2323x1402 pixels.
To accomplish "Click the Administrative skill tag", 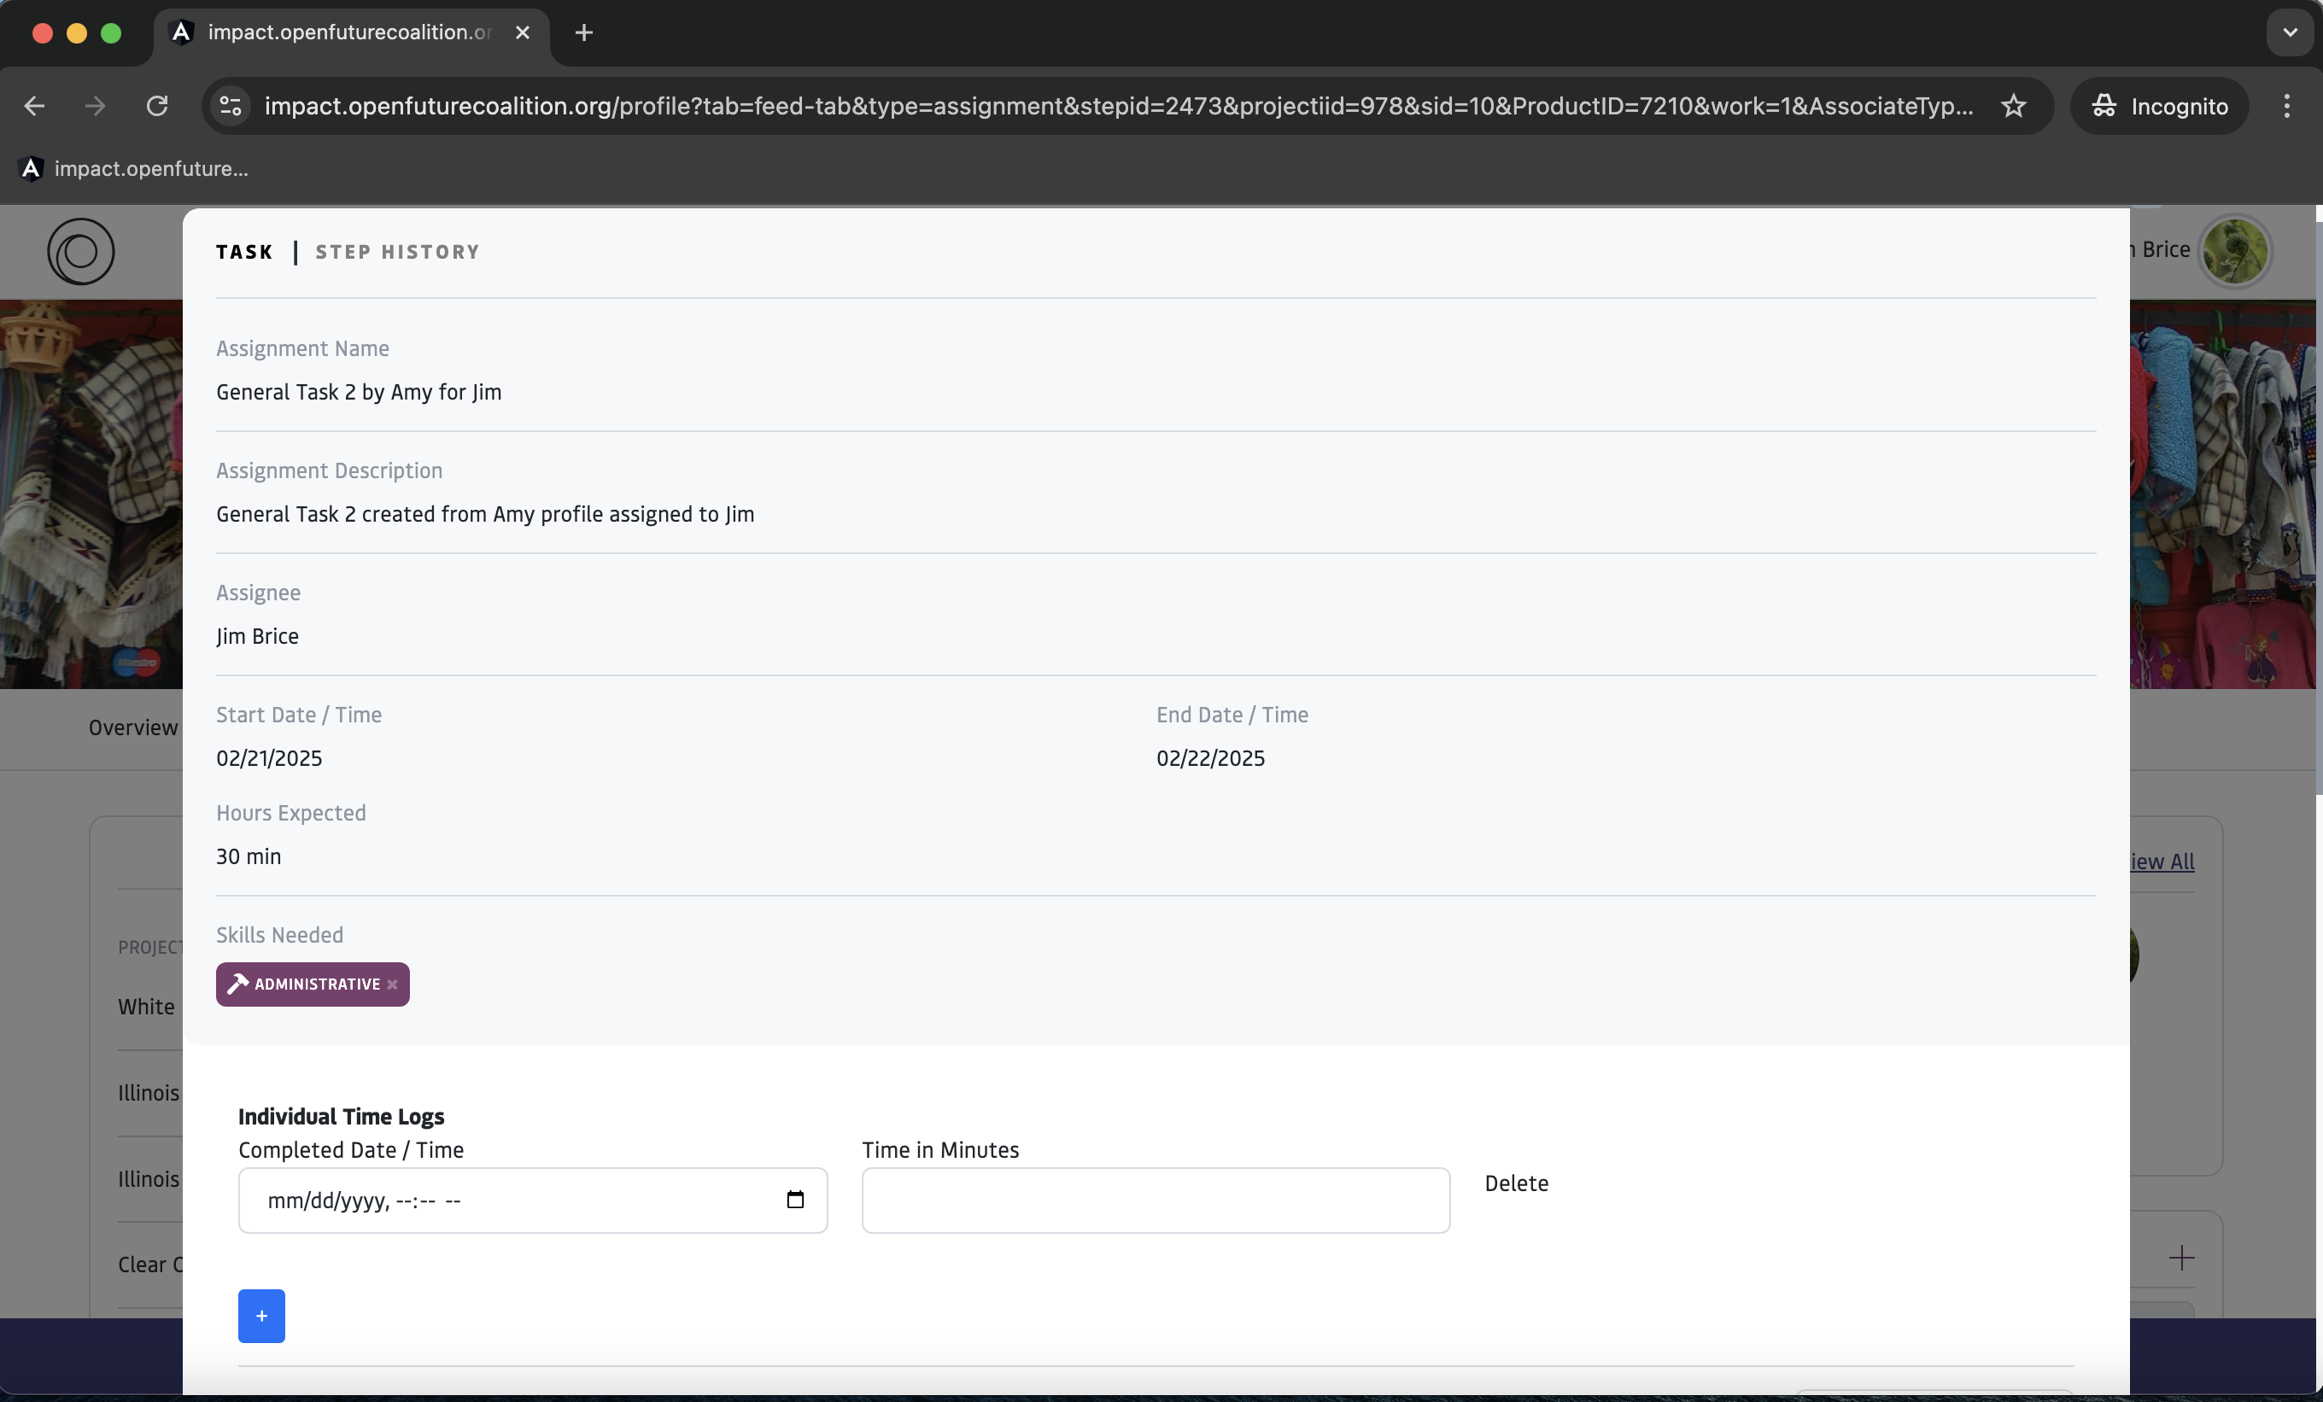I will click(316, 984).
